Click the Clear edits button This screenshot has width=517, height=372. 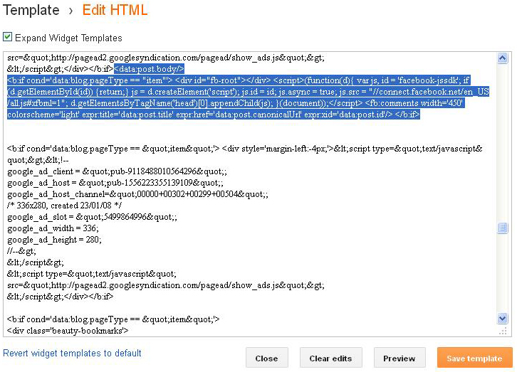tap(330, 358)
